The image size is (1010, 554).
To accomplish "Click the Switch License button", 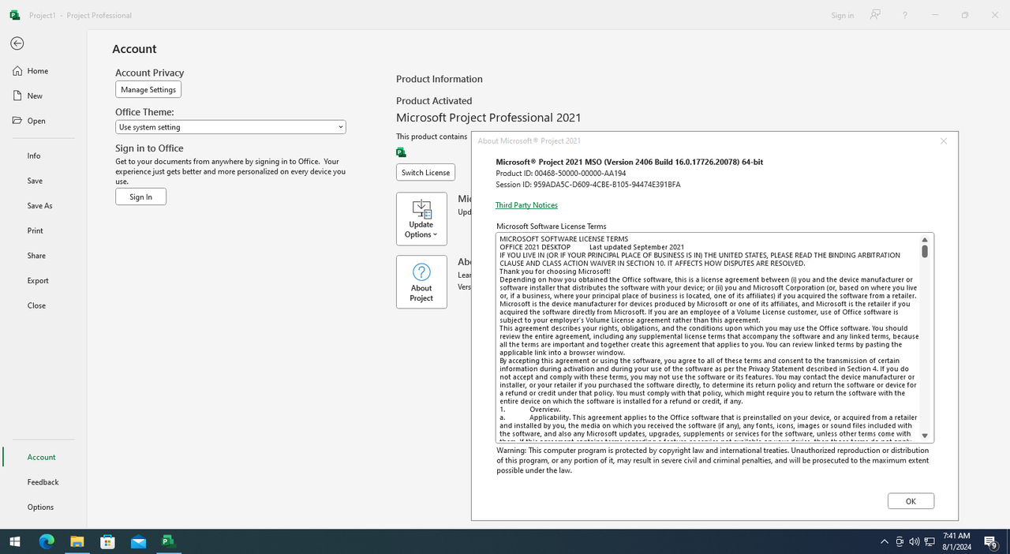I will coord(425,173).
